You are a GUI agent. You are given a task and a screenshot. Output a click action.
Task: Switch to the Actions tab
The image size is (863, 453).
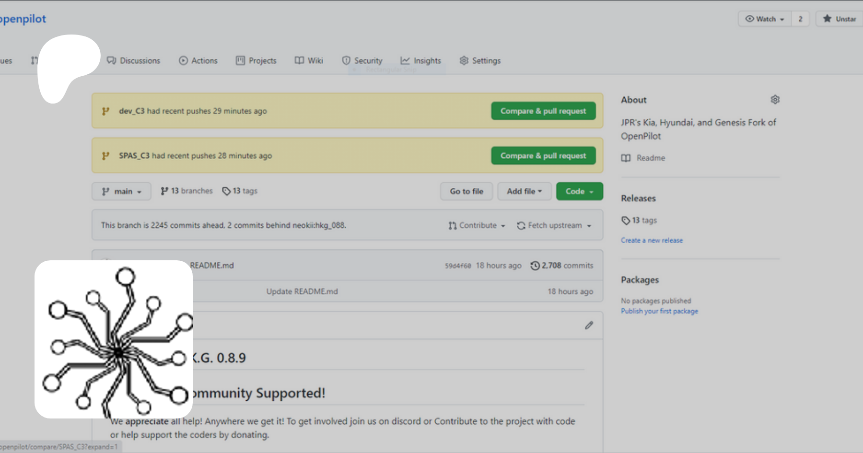pyautogui.click(x=198, y=61)
